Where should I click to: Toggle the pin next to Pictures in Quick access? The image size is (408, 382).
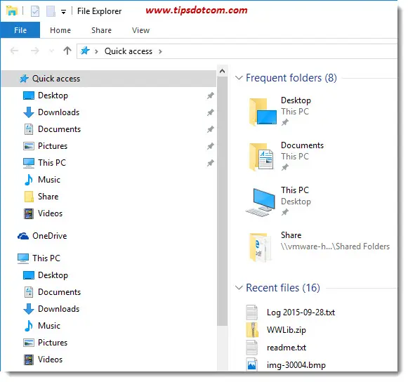point(210,146)
